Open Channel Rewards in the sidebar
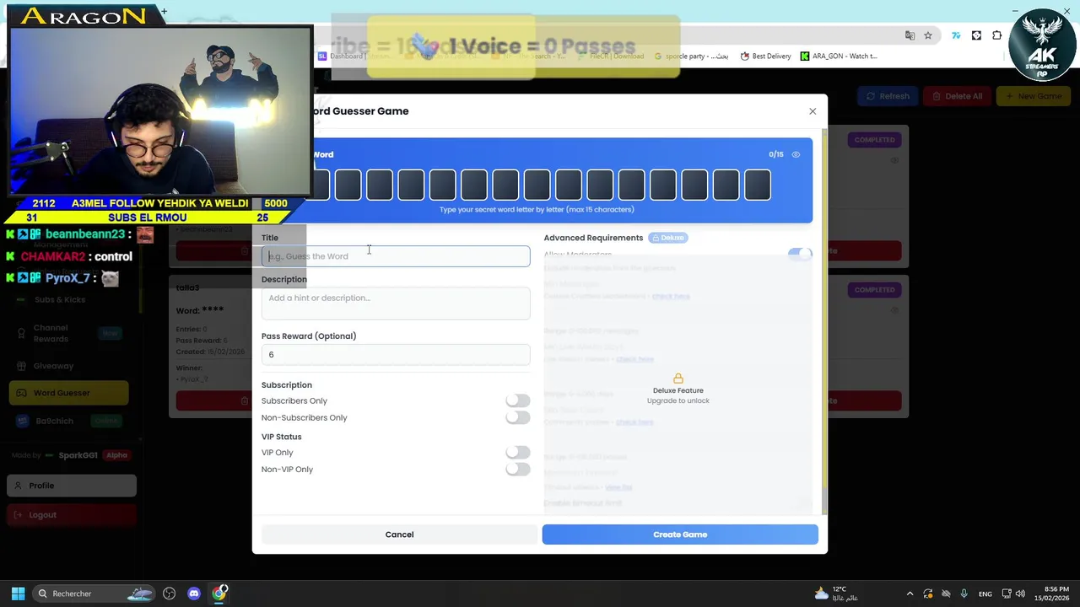The height and width of the screenshot is (607, 1080). [68, 333]
